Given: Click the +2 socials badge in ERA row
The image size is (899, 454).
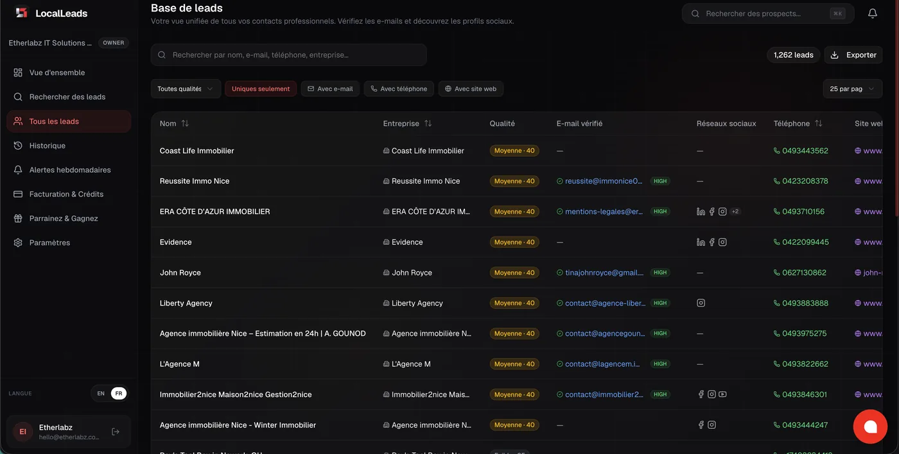Looking at the screenshot, I should pyautogui.click(x=735, y=211).
